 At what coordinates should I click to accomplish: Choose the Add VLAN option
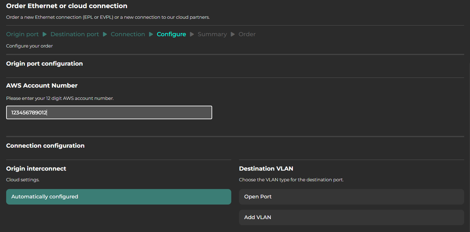pyautogui.click(x=351, y=217)
